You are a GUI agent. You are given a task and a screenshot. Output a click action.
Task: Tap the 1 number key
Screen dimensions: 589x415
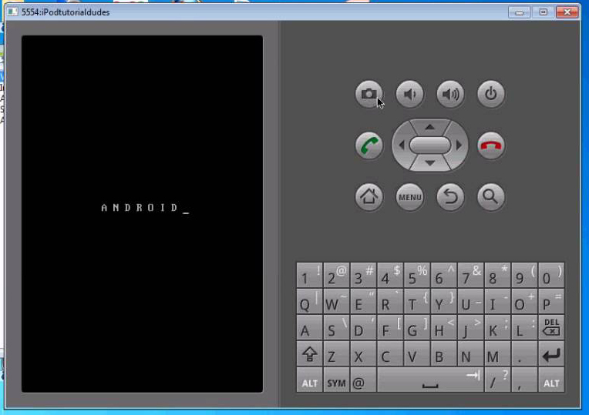[309, 275]
